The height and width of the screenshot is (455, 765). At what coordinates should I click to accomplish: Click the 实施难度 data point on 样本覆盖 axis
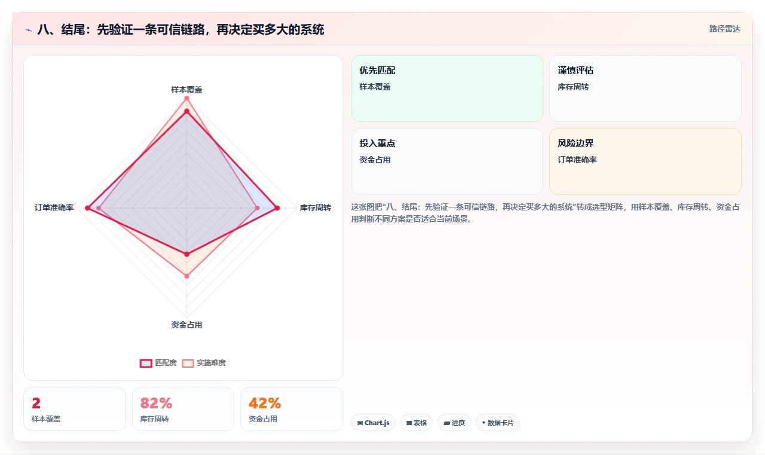pyautogui.click(x=186, y=97)
